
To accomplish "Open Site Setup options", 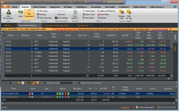I will click(x=42, y=11).
